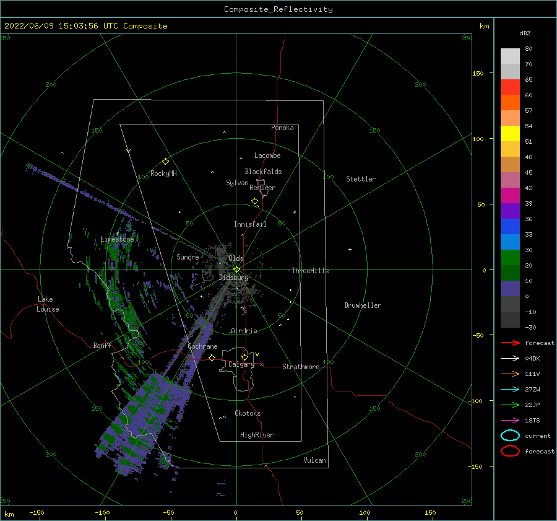
Task: Click the Ponoka label near top
Action: pyautogui.click(x=282, y=128)
